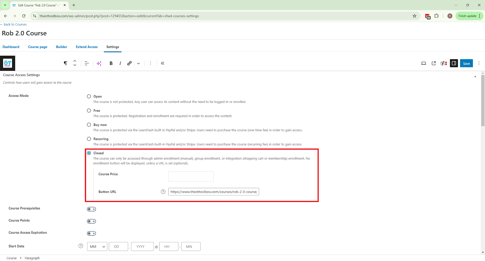The width and height of the screenshot is (485, 261).
Task: Toggle bold formatting
Action: (x=111, y=63)
